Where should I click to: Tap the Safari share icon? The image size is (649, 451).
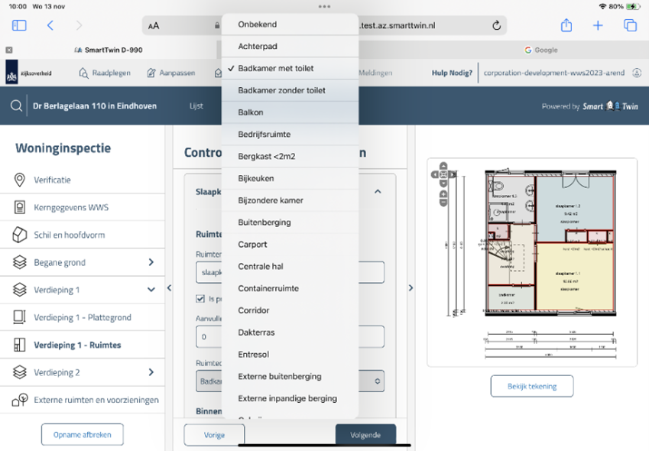pos(566,25)
